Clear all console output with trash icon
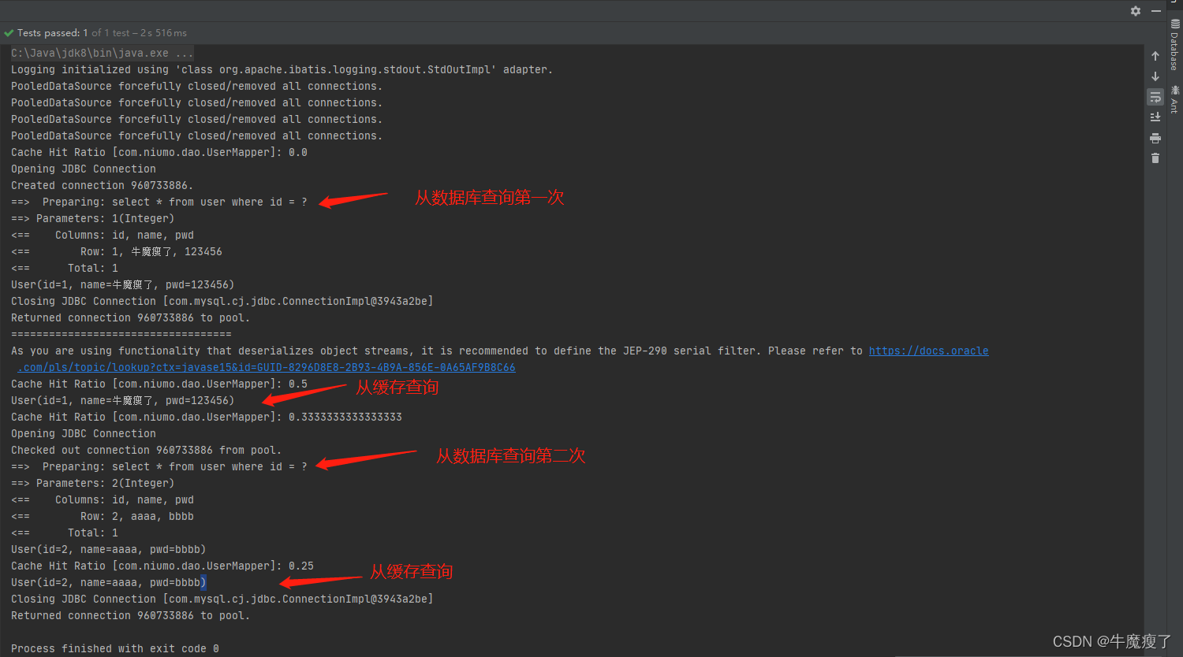Image resolution: width=1183 pixels, height=657 pixels. tap(1155, 158)
